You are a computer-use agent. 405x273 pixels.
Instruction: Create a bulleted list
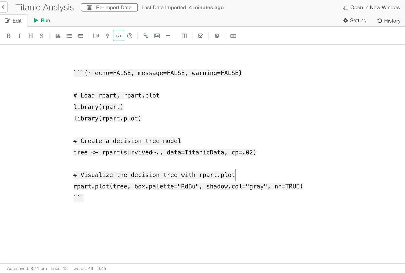tap(69, 36)
